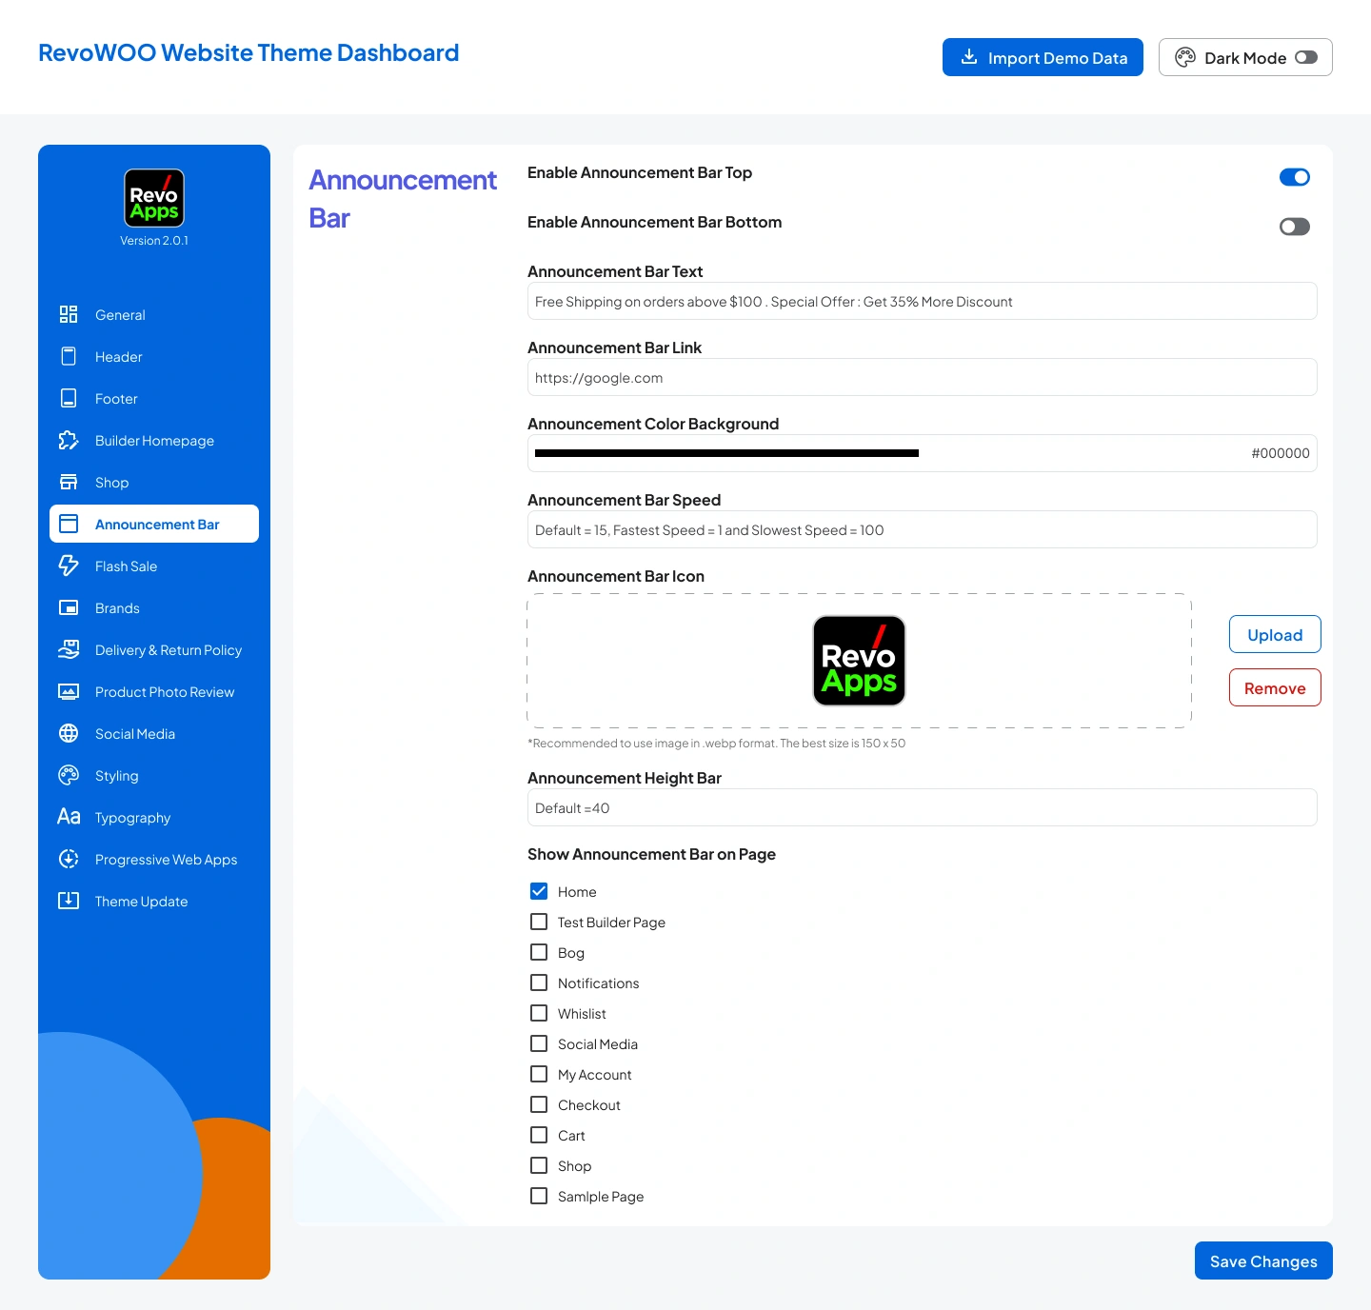Click the Flash Sale lightning icon

point(69,566)
